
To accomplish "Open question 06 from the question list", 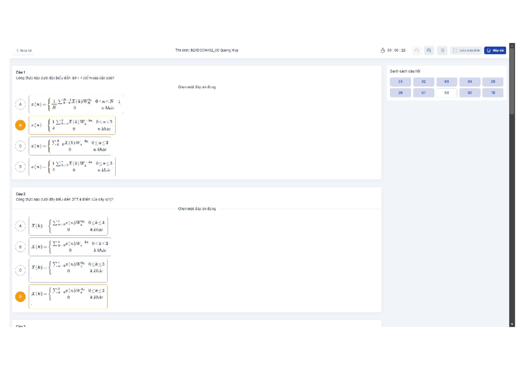I will pyautogui.click(x=400, y=93).
